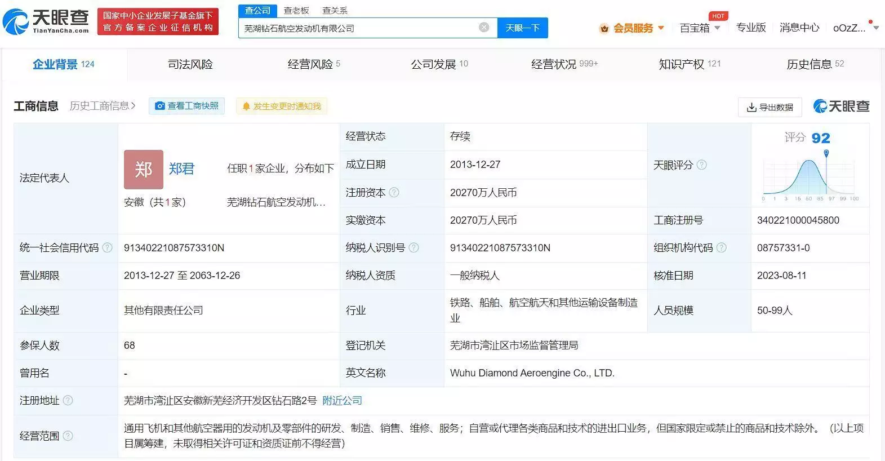The height and width of the screenshot is (461, 885).
Task: Click the organization code 08757331-0
Action: tap(784, 248)
